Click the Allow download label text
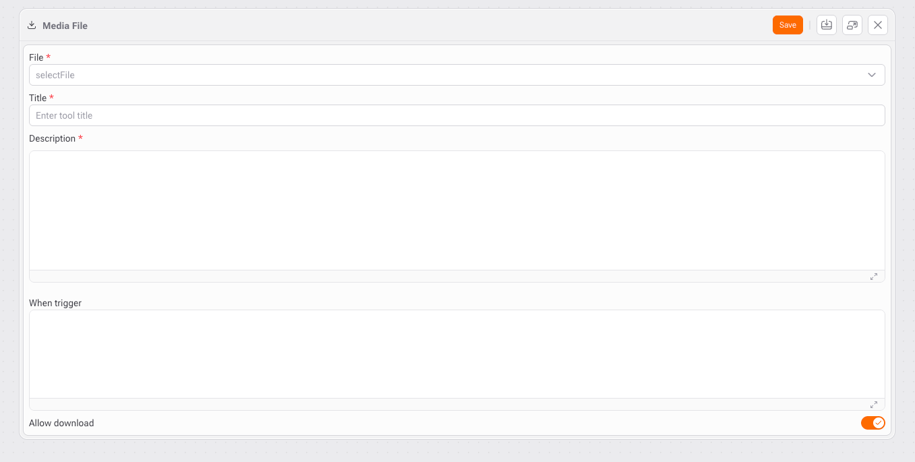Viewport: 915px width, 462px height. pyautogui.click(x=61, y=423)
